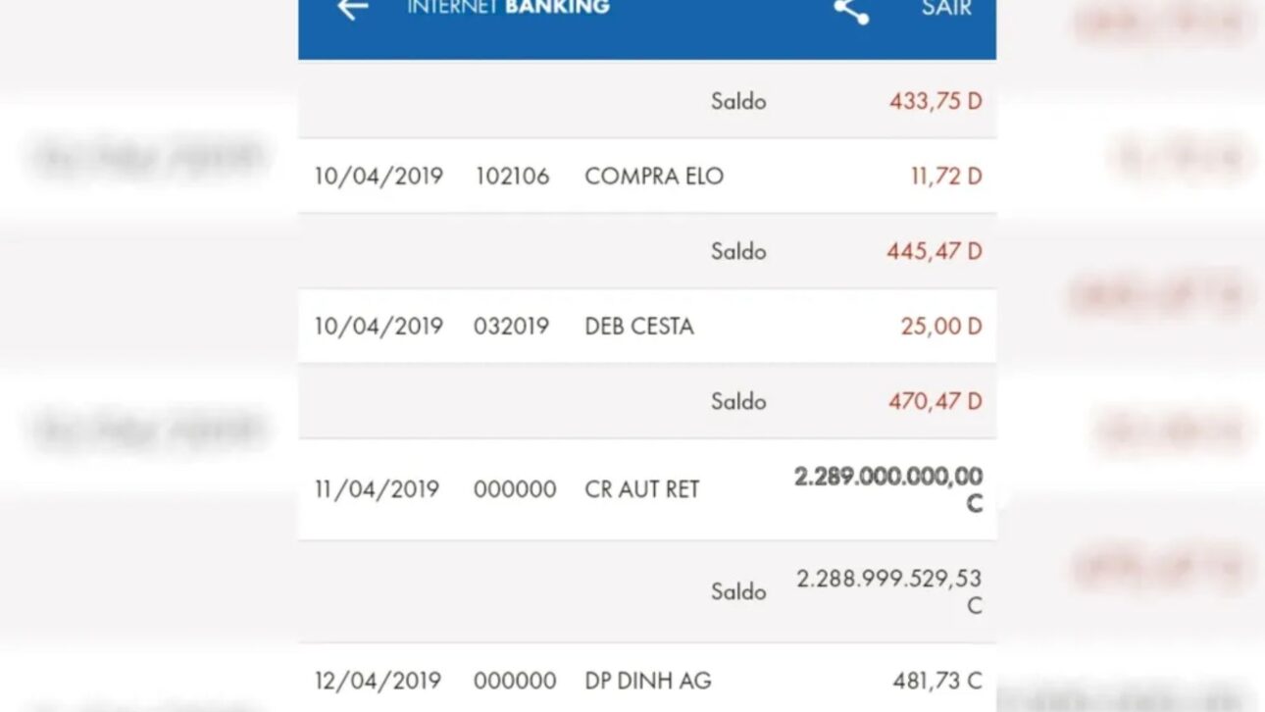Tap the Saldo label above COMPRA ELO
Image resolution: width=1265 pixels, height=712 pixels.
[738, 101]
